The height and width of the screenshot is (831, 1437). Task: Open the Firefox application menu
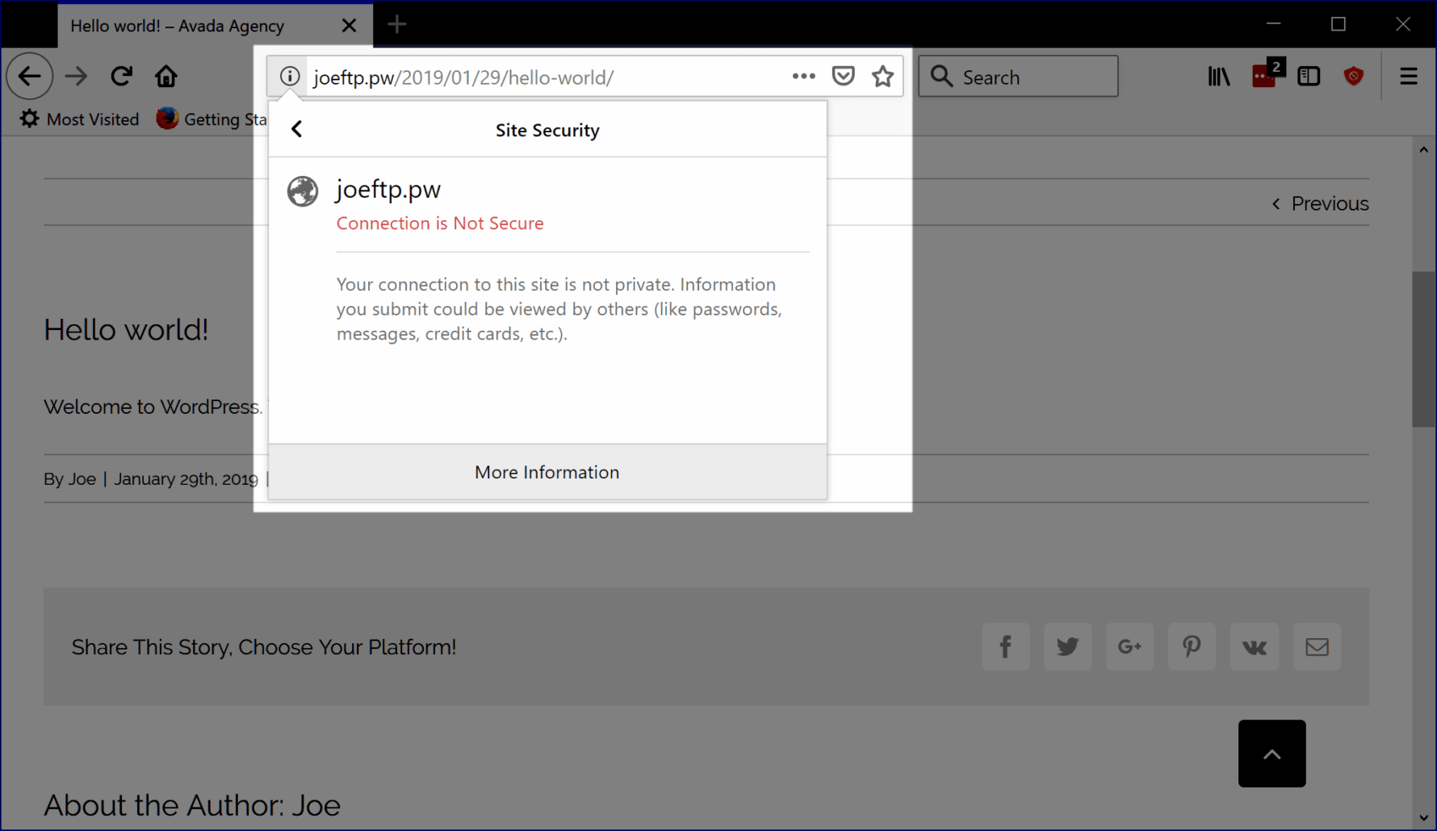click(1408, 76)
